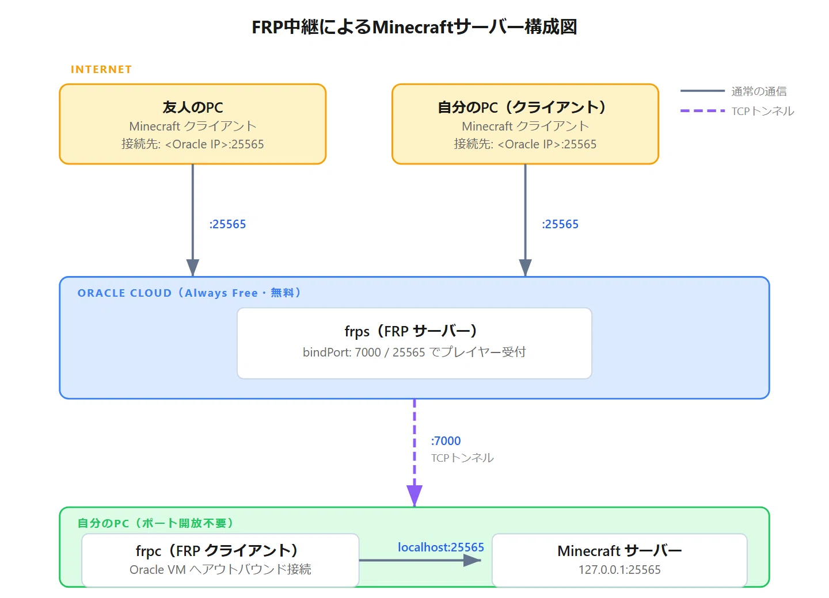The width and height of the screenshot is (829, 598).
Task: Click the TCPトンネル legend label
Action: coord(763,111)
